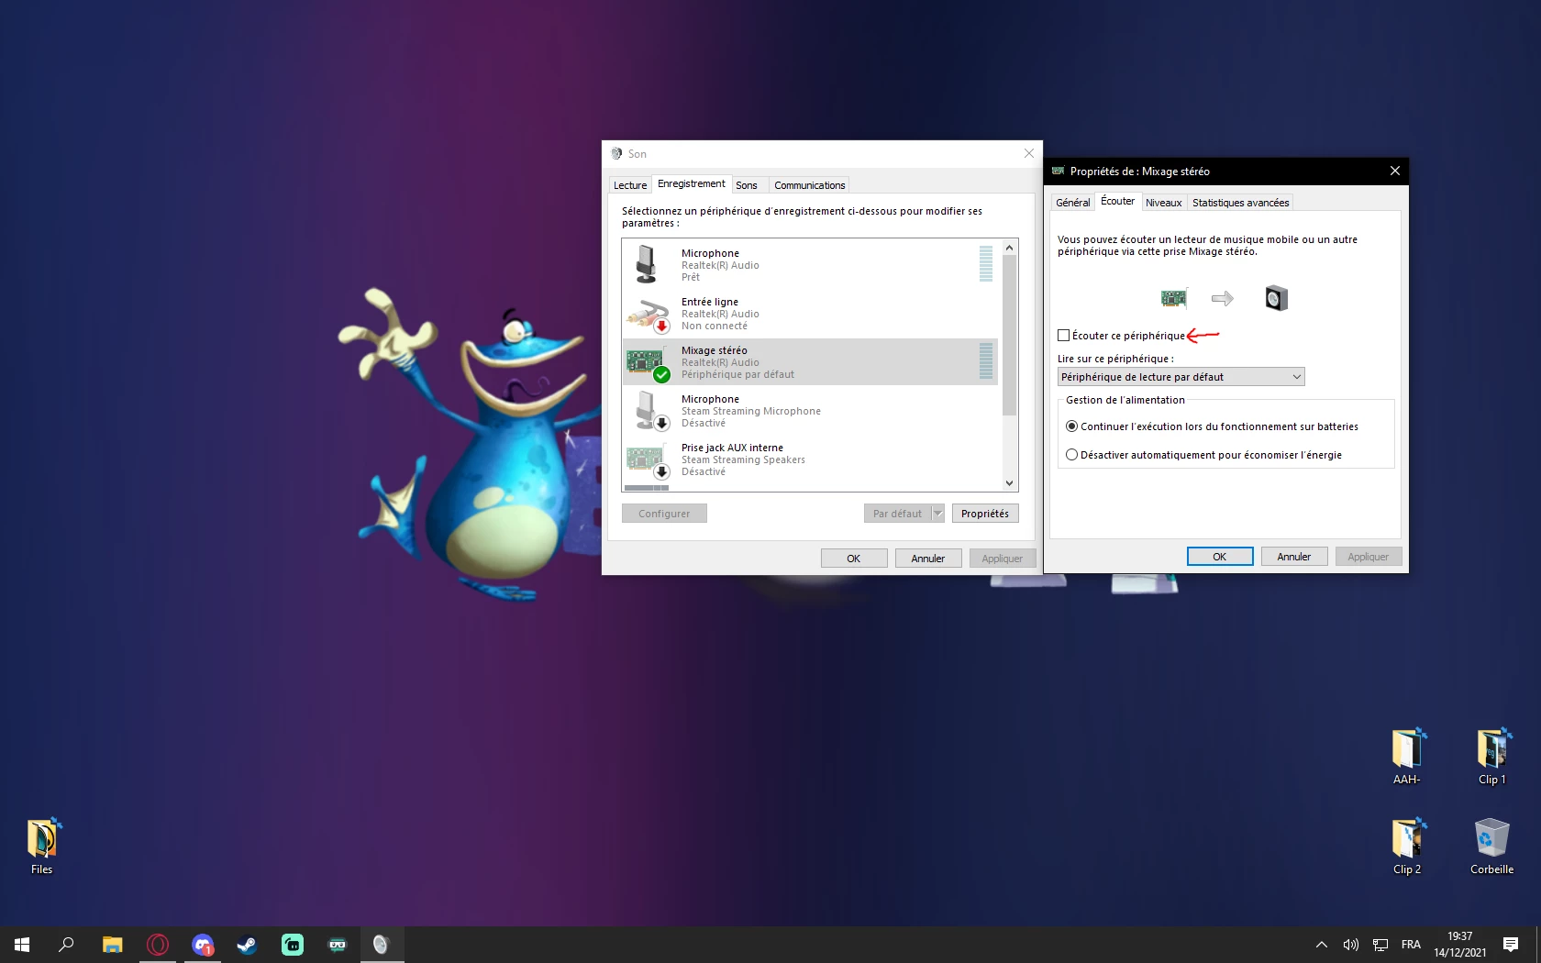Close the Propriétés de Mixage stéréo window
1541x963 pixels.
click(1395, 172)
